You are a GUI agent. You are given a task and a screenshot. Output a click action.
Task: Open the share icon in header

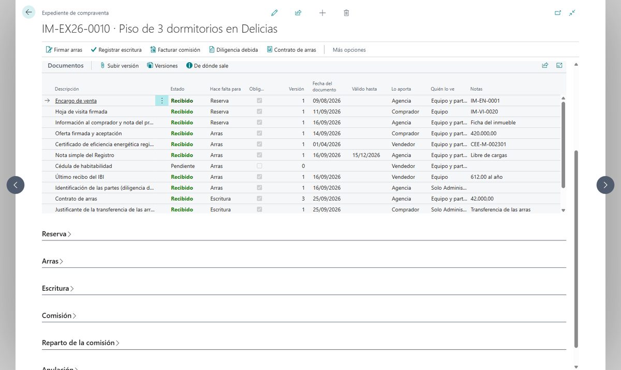(x=298, y=13)
